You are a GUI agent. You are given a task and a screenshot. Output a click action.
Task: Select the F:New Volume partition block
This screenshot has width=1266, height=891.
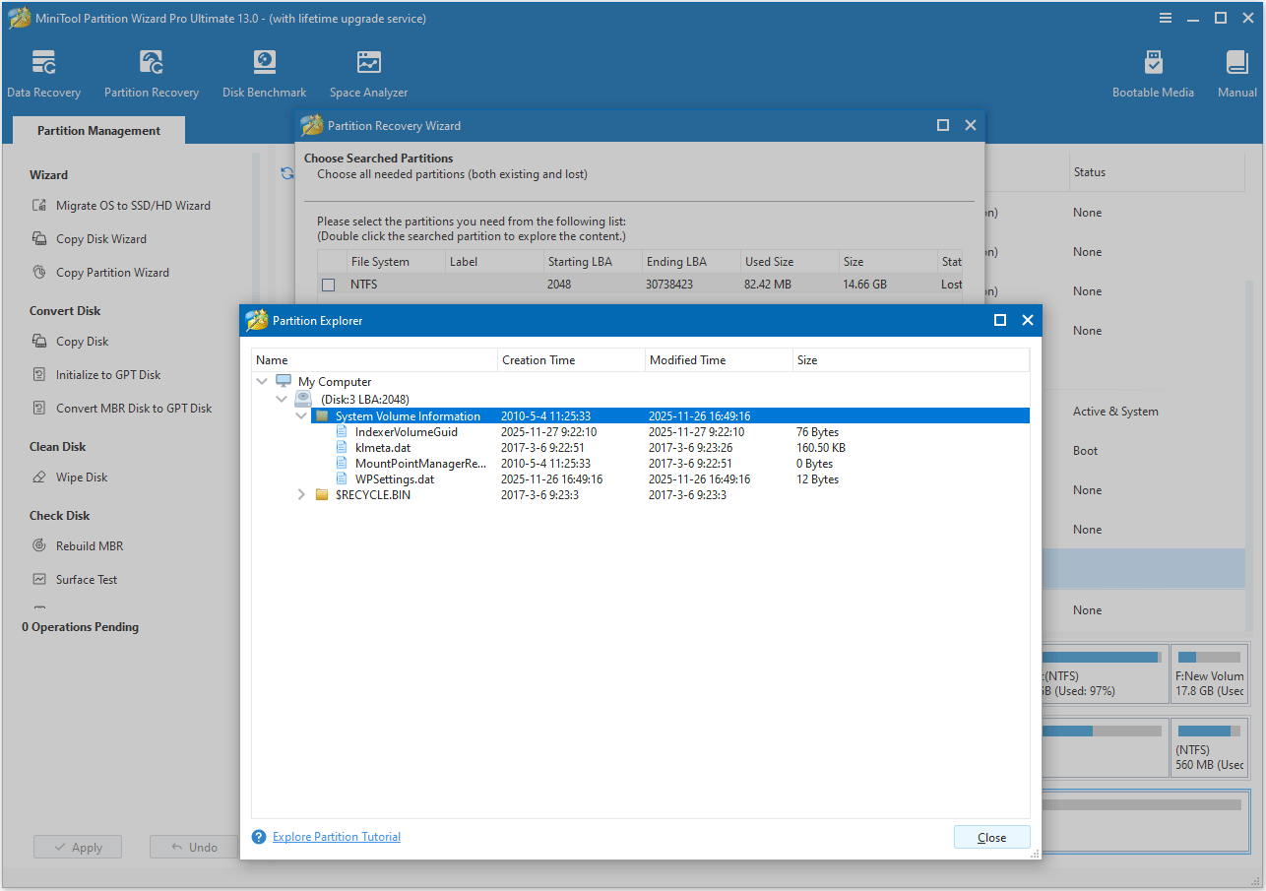(1209, 672)
